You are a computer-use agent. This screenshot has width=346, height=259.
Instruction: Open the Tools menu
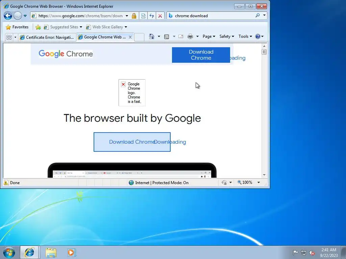point(245,36)
